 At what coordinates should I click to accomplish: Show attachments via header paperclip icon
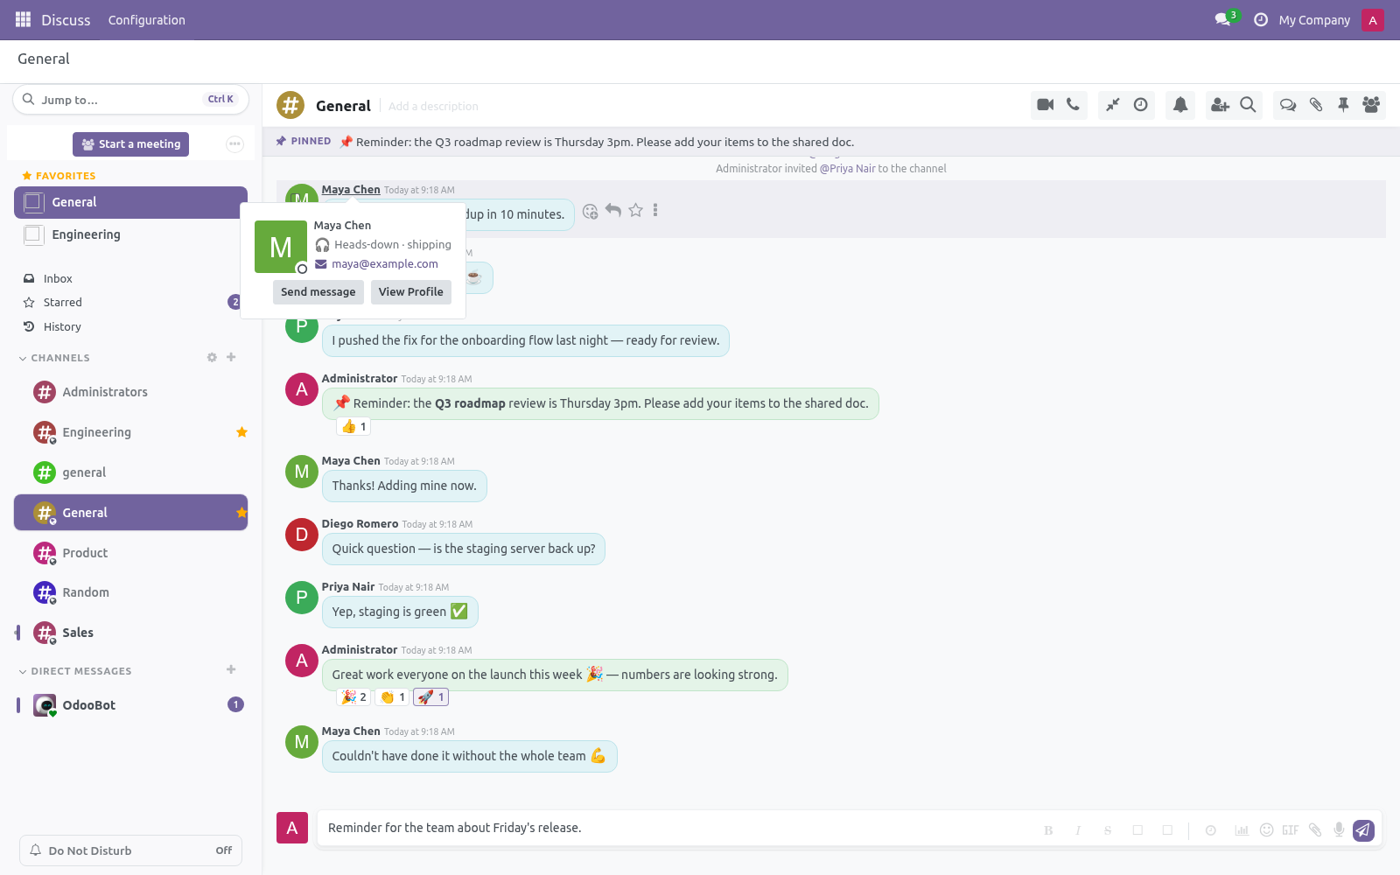tap(1316, 105)
